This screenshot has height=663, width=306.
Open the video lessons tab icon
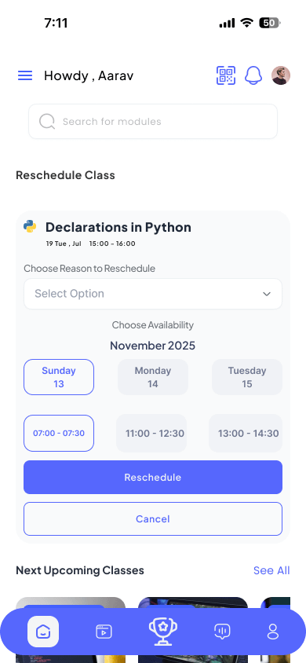[104, 632]
